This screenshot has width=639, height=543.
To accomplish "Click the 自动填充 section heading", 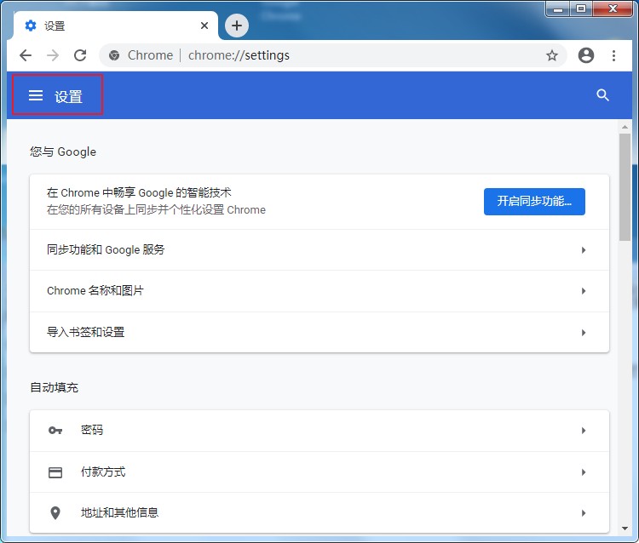I will click(55, 387).
